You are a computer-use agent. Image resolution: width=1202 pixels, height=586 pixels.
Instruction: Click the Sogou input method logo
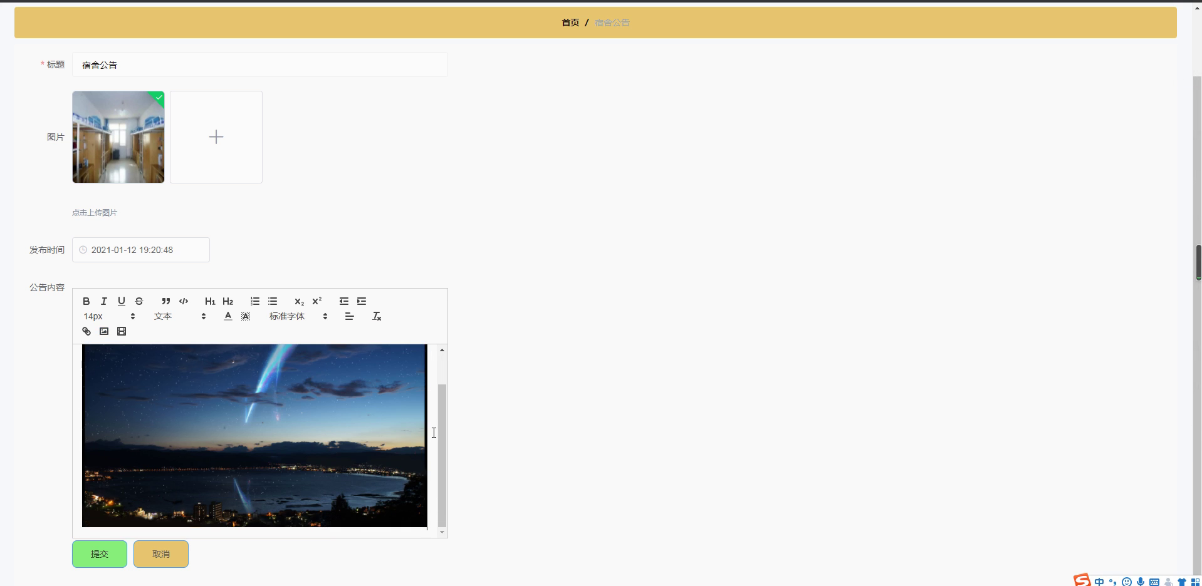[1082, 580]
